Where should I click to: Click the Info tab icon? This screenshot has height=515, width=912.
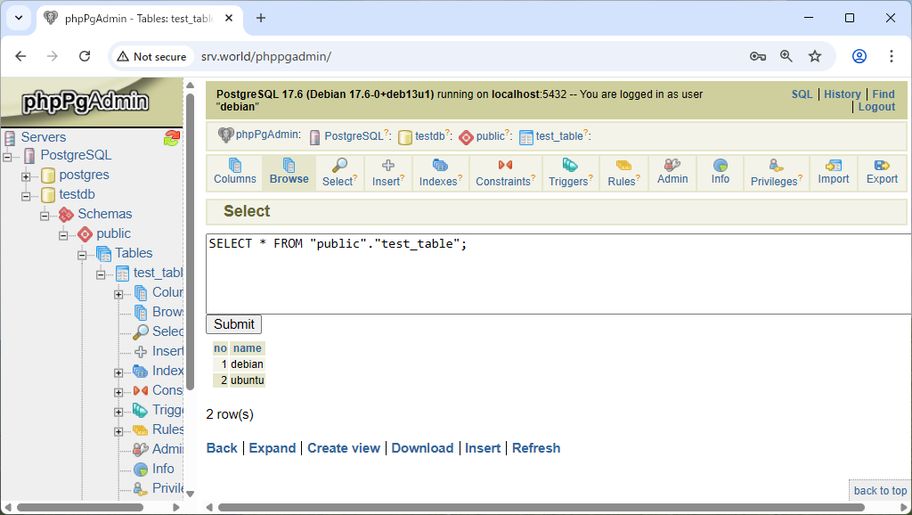coord(720,165)
